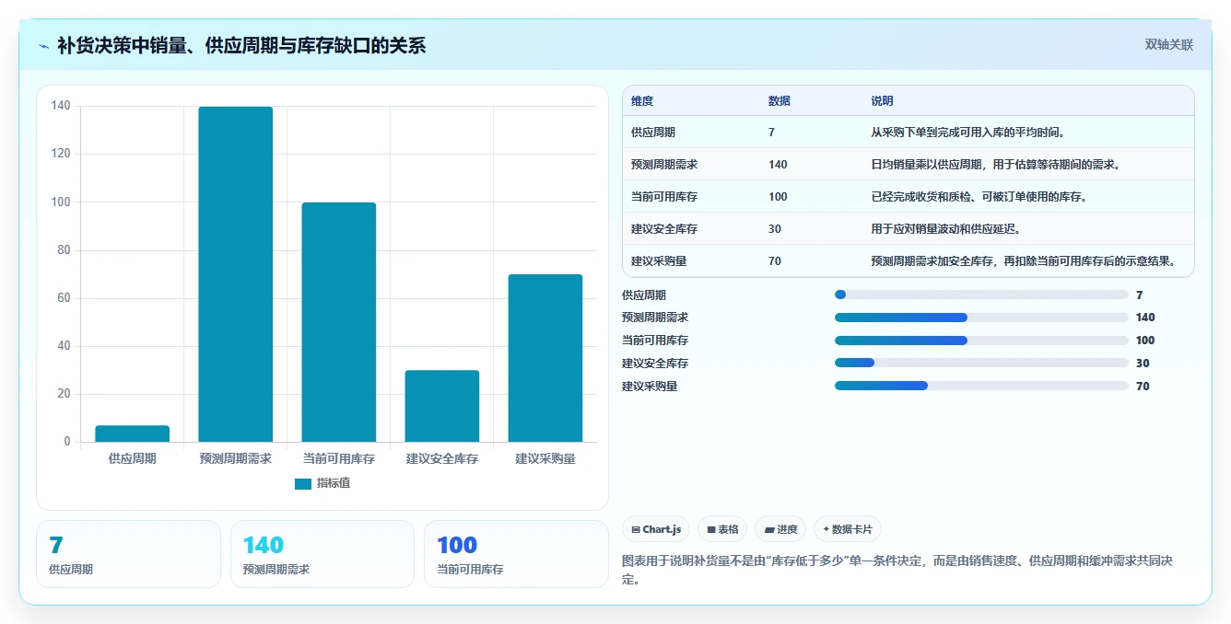Click the 数据 column header
The width and height of the screenshot is (1231, 624).
(x=780, y=101)
